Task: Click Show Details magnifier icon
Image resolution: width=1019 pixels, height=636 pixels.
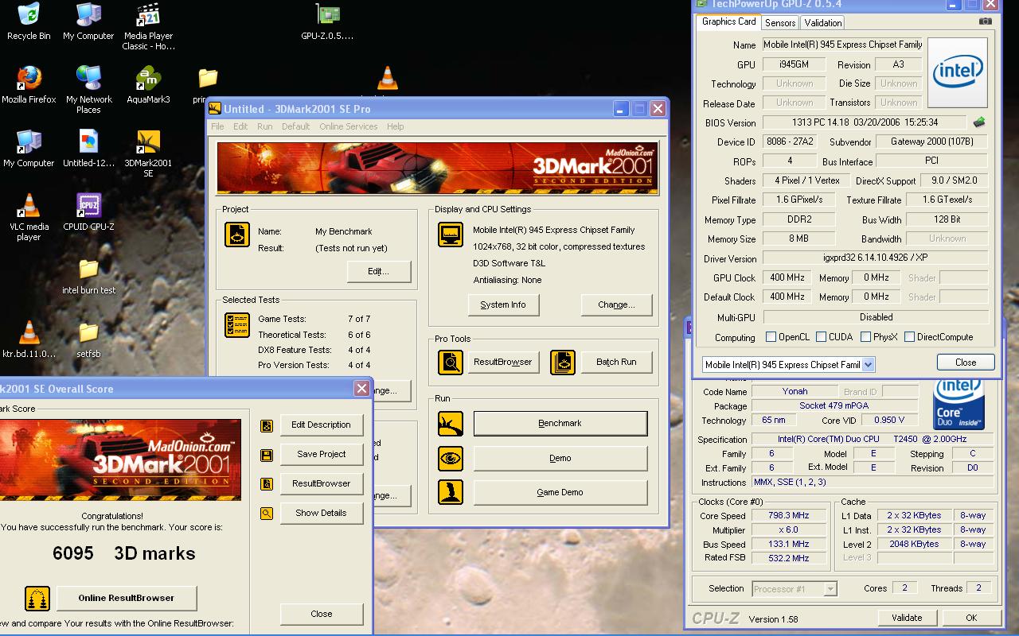Action: tap(267, 514)
